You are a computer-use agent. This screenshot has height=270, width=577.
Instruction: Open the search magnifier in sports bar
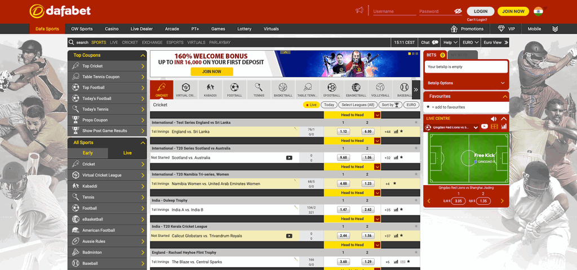pos(72,42)
